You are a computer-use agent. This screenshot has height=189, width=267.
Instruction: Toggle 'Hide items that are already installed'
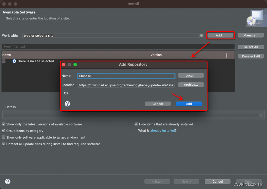pos(136,124)
